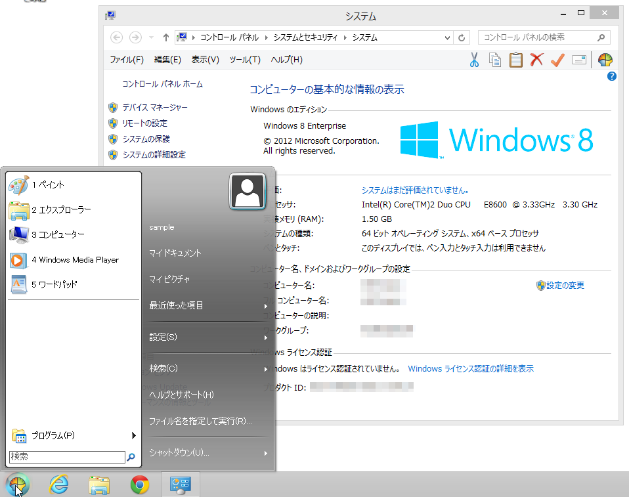Click the System window title bar icon
629x497 pixels.
click(110, 16)
